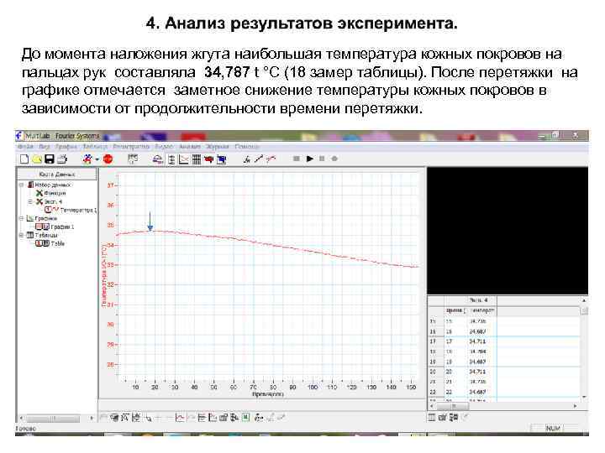Open the Таблица menu
Image resolution: width=605 pixels, height=453 pixels.
pos(95,147)
